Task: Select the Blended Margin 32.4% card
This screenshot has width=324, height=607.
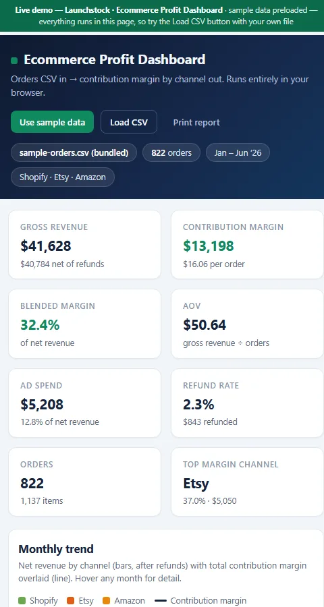Action: pyautogui.click(x=84, y=324)
